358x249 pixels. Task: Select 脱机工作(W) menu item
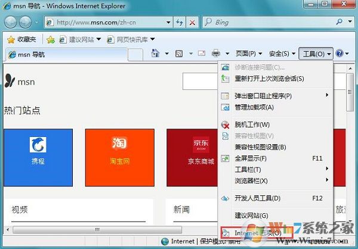coord(275,125)
